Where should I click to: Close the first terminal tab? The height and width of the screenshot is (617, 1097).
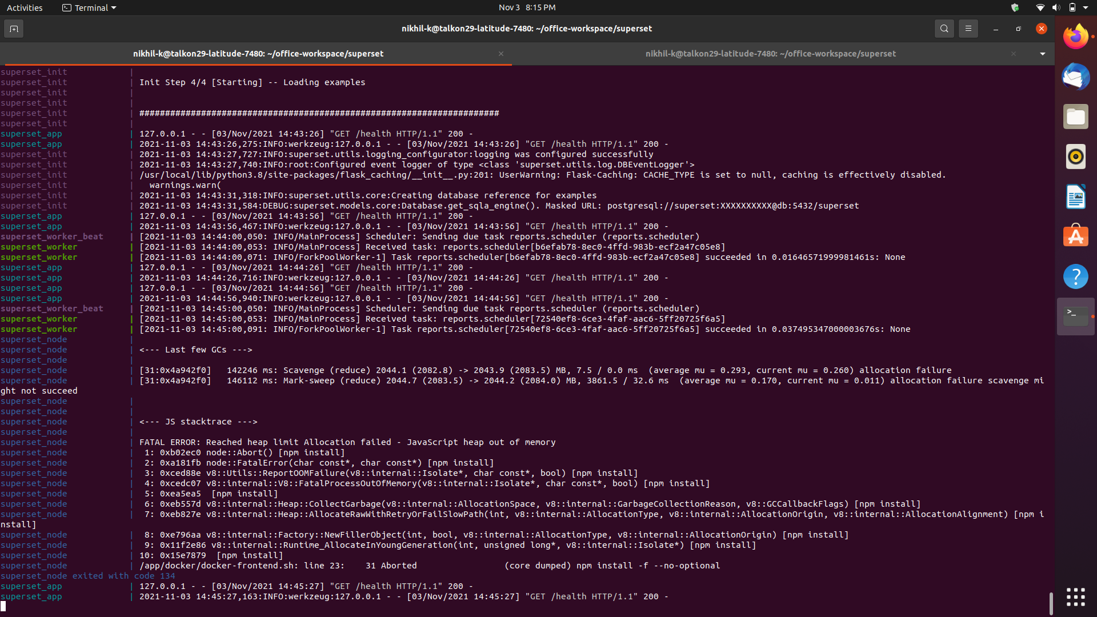pos(501,54)
